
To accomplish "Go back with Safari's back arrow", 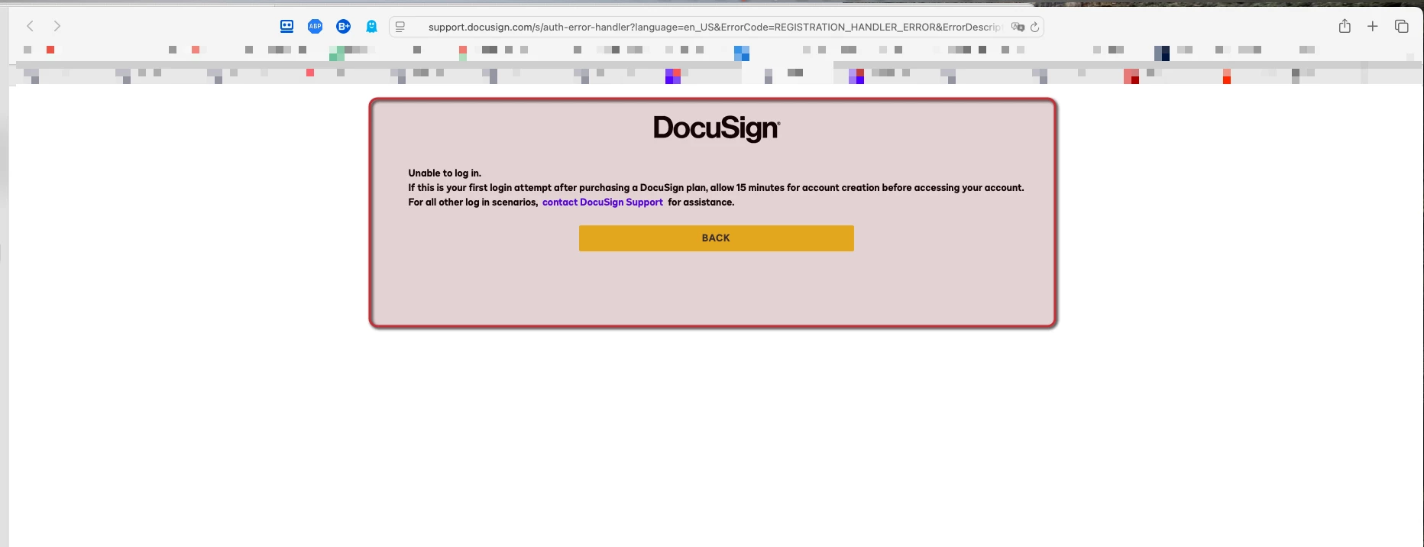I will [31, 26].
